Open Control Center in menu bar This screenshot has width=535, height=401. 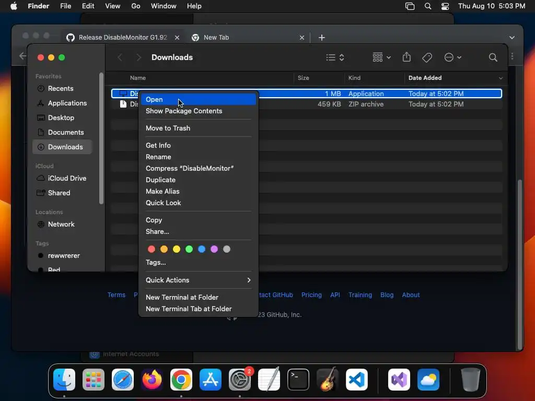(445, 6)
